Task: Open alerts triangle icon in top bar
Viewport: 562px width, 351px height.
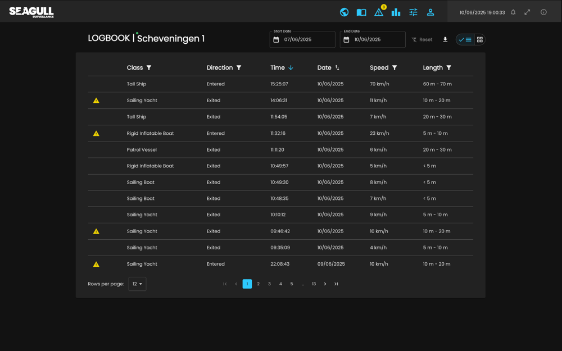Action: (x=379, y=12)
